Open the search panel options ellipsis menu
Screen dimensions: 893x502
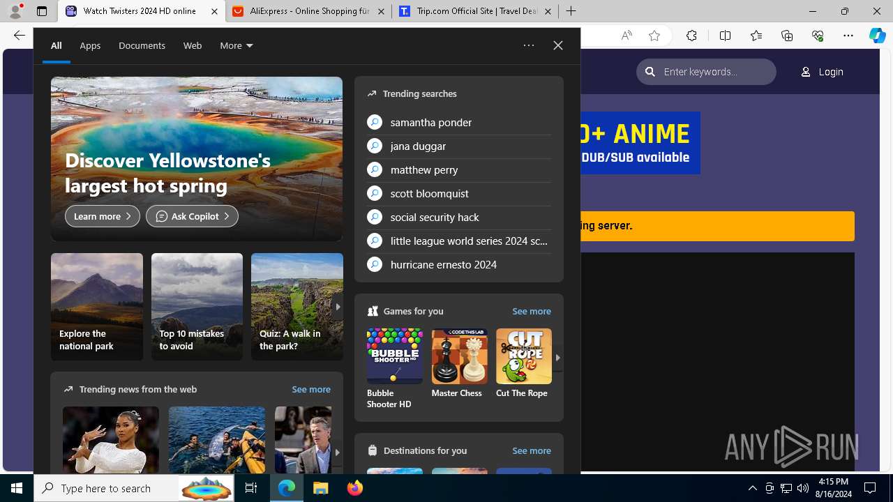click(529, 45)
